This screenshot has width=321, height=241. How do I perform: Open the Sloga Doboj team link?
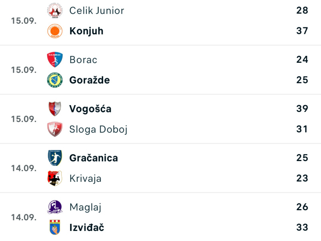98,129
